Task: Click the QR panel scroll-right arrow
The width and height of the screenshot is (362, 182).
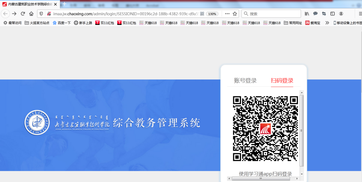Action: tap(297, 179)
